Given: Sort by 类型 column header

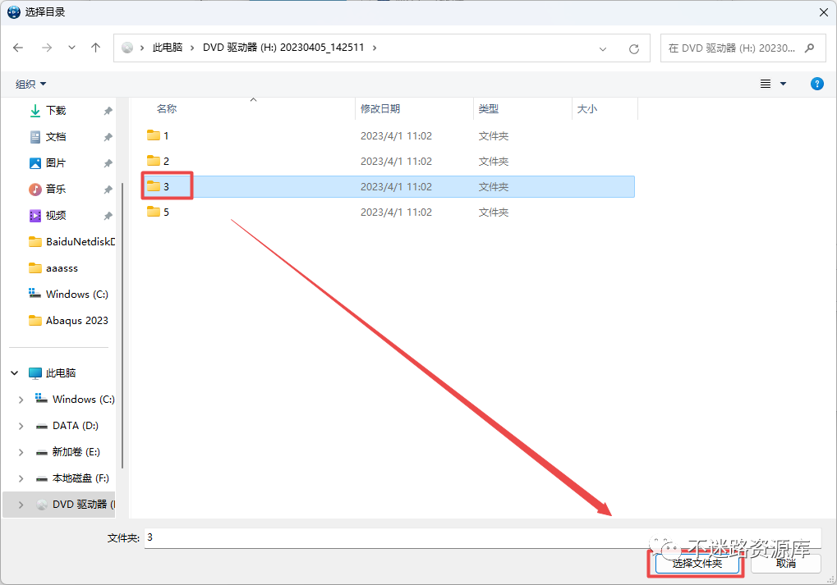Looking at the screenshot, I should coord(489,109).
